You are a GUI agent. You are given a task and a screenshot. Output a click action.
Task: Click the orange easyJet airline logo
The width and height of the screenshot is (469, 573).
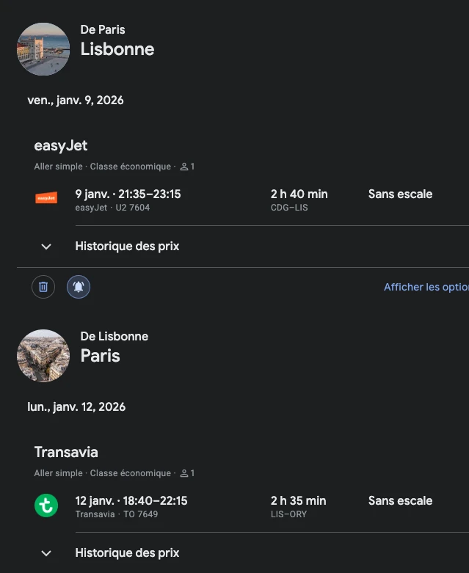coord(46,198)
